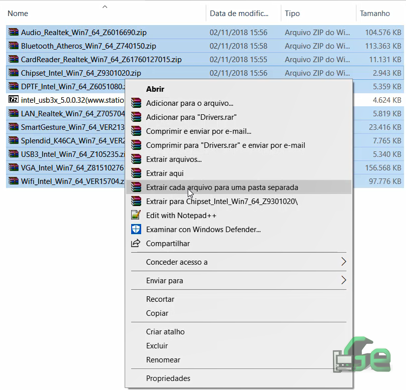Select 'Comprimir para "Drivers.rar" e enviar por e-mail'
This screenshot has height=390, width=406.
[238, 145]
